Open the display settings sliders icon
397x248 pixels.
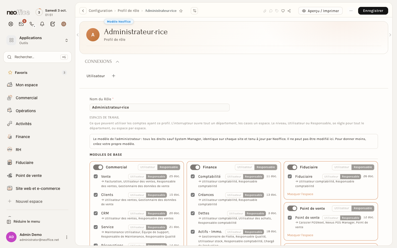click(x=194, y=11)
